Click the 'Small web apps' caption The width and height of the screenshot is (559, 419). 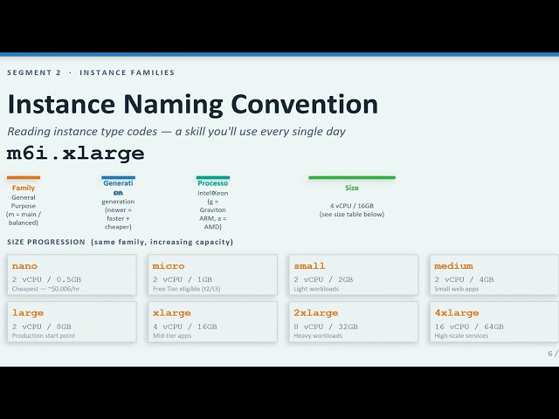[x=456, y=289]
